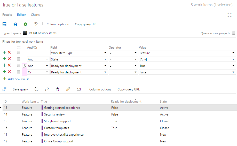Insert a clause above the Or clause row
This screenshot has width=237, height=146.
click(4, 72)
